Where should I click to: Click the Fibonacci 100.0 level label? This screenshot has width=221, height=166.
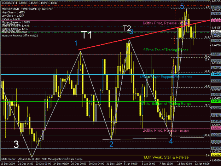pos(207,135)
